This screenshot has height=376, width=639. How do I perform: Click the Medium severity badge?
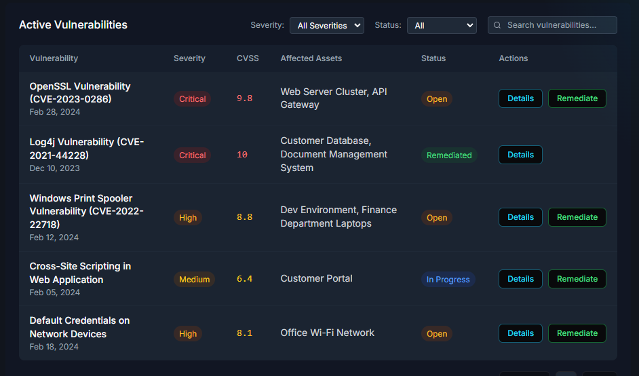[194, 280]
